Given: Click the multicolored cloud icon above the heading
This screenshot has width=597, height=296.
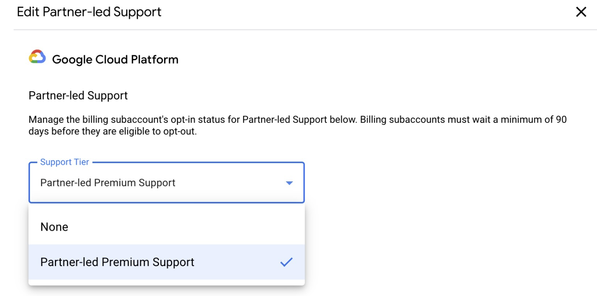Looking at the screenshot, I should (x=37, y=59).
